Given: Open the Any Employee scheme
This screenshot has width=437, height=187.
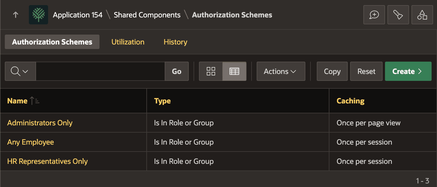Looking at the screenshot, I should 30,142.
